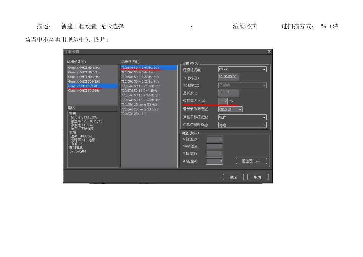Viewport: 363px width, 257px height.
Task: Select Generic OHCI SD NTSC output device
Action: 92,81
